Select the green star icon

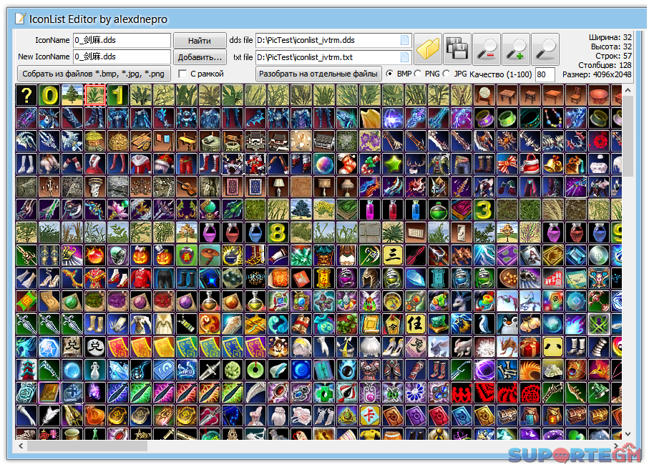coord(392,164)
